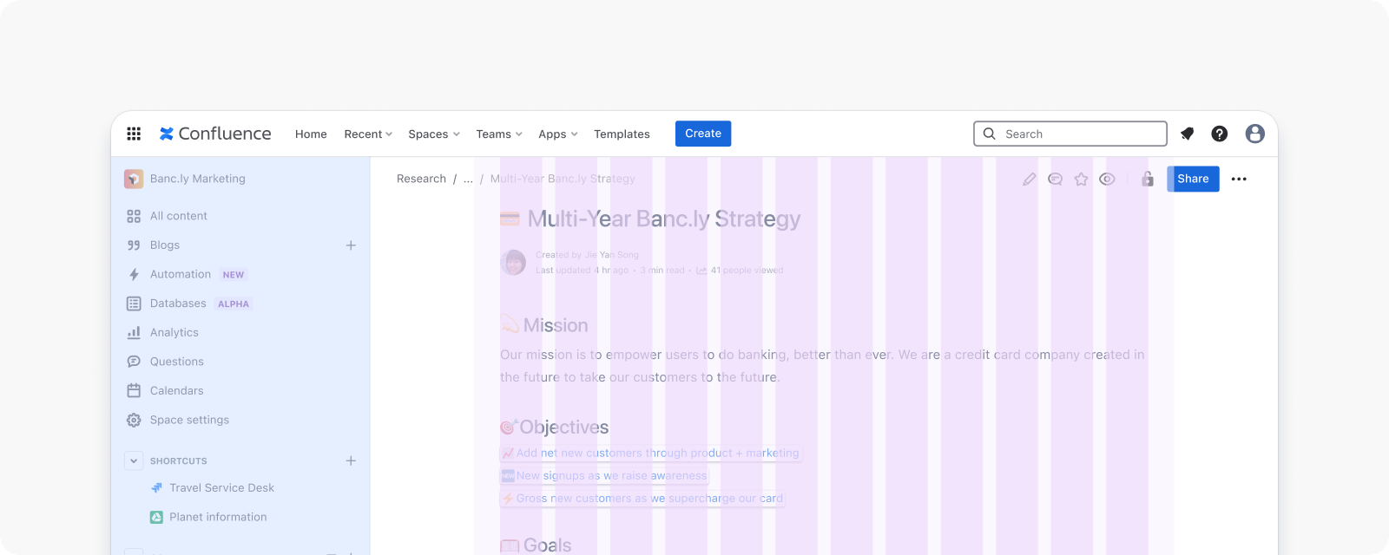Click the edit pencil icon
The width and height of the screenshot is (1389, 555).
click(1029, 180)
